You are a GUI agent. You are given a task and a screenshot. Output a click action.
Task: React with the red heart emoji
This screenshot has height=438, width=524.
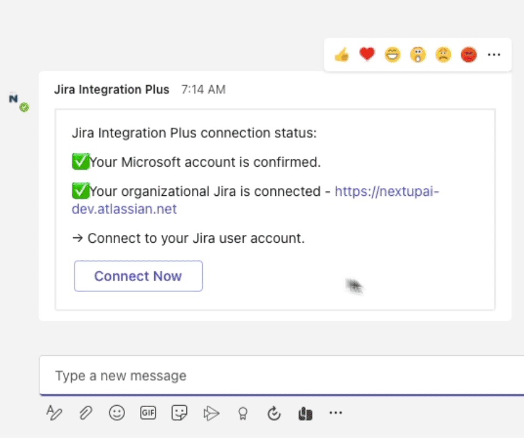pyautogui.click(x=367, y=54)
